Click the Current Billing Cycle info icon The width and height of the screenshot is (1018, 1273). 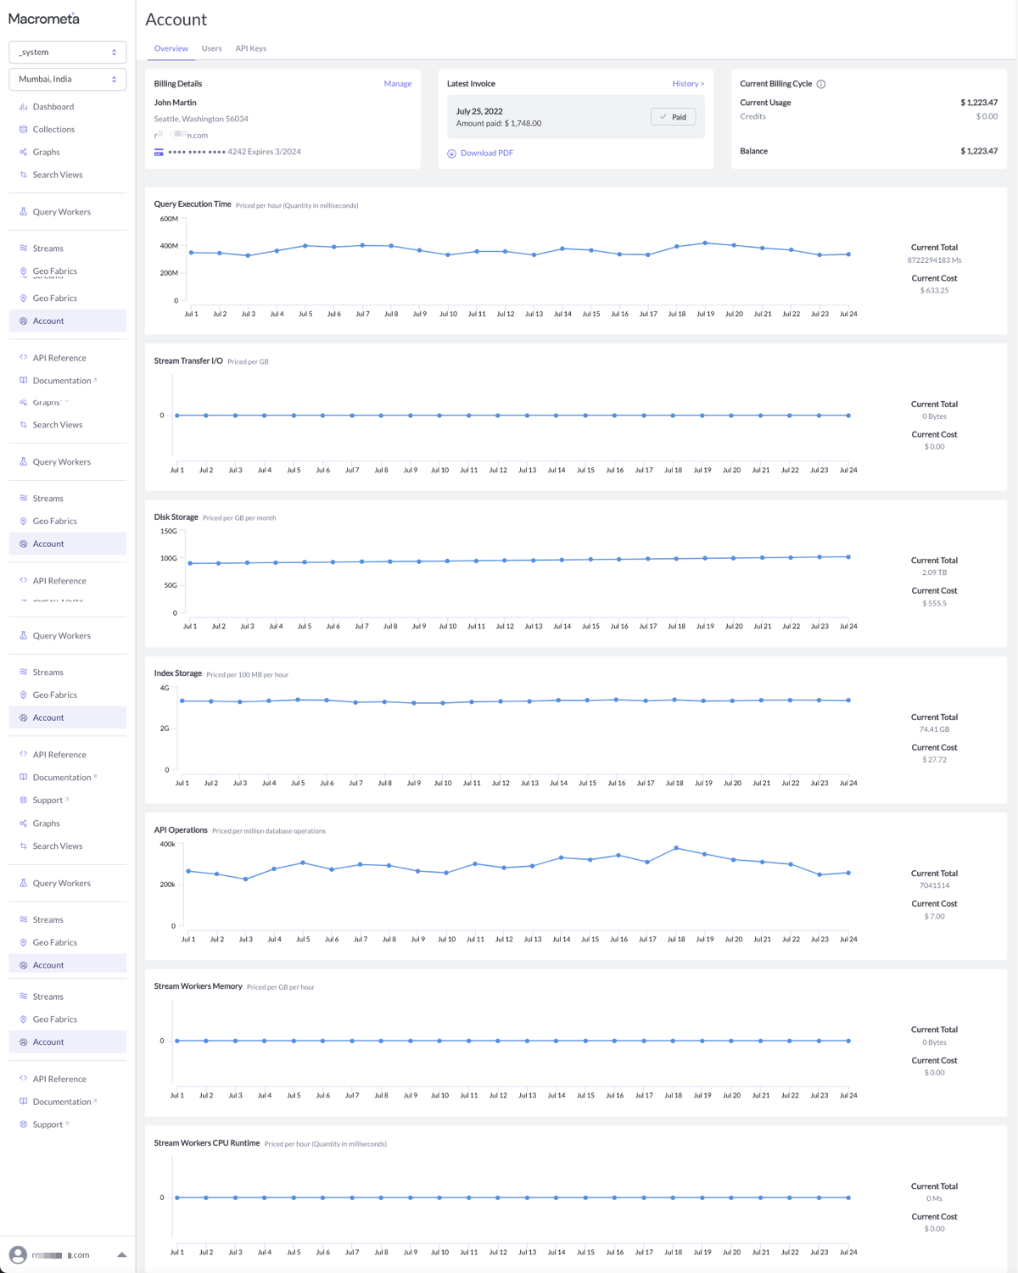coord(819,84)
